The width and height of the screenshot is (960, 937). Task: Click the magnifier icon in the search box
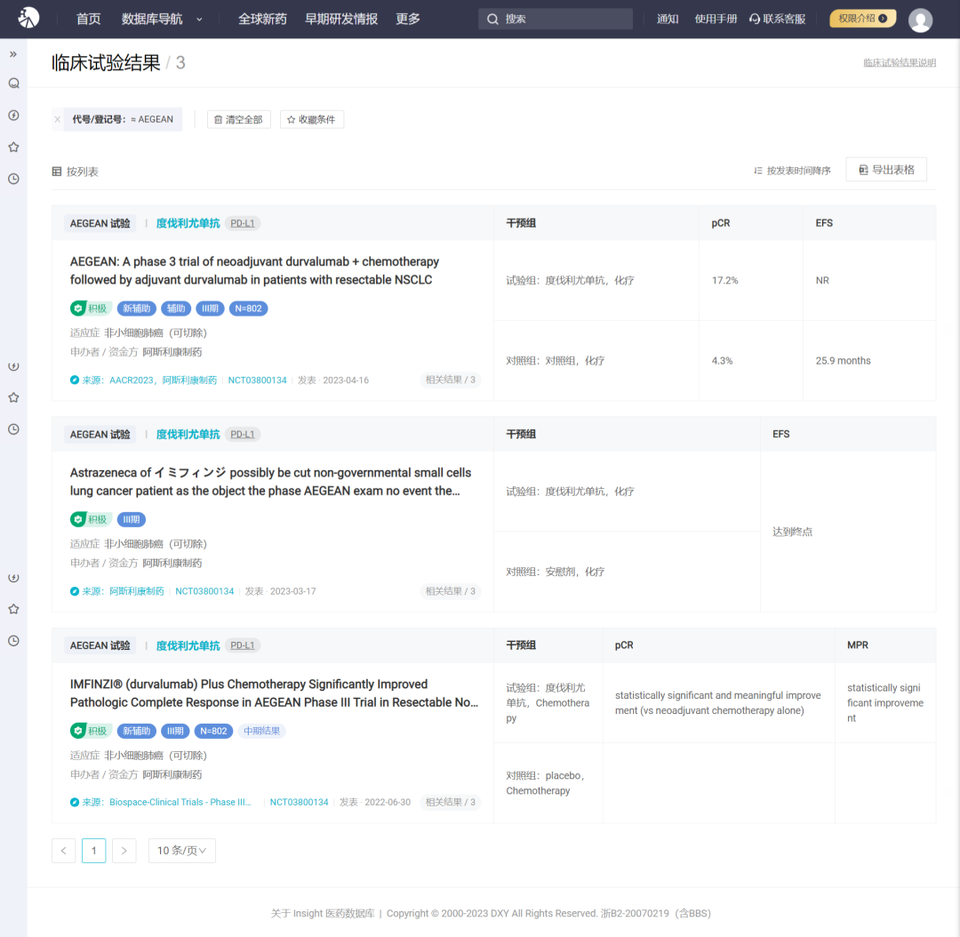492,19
